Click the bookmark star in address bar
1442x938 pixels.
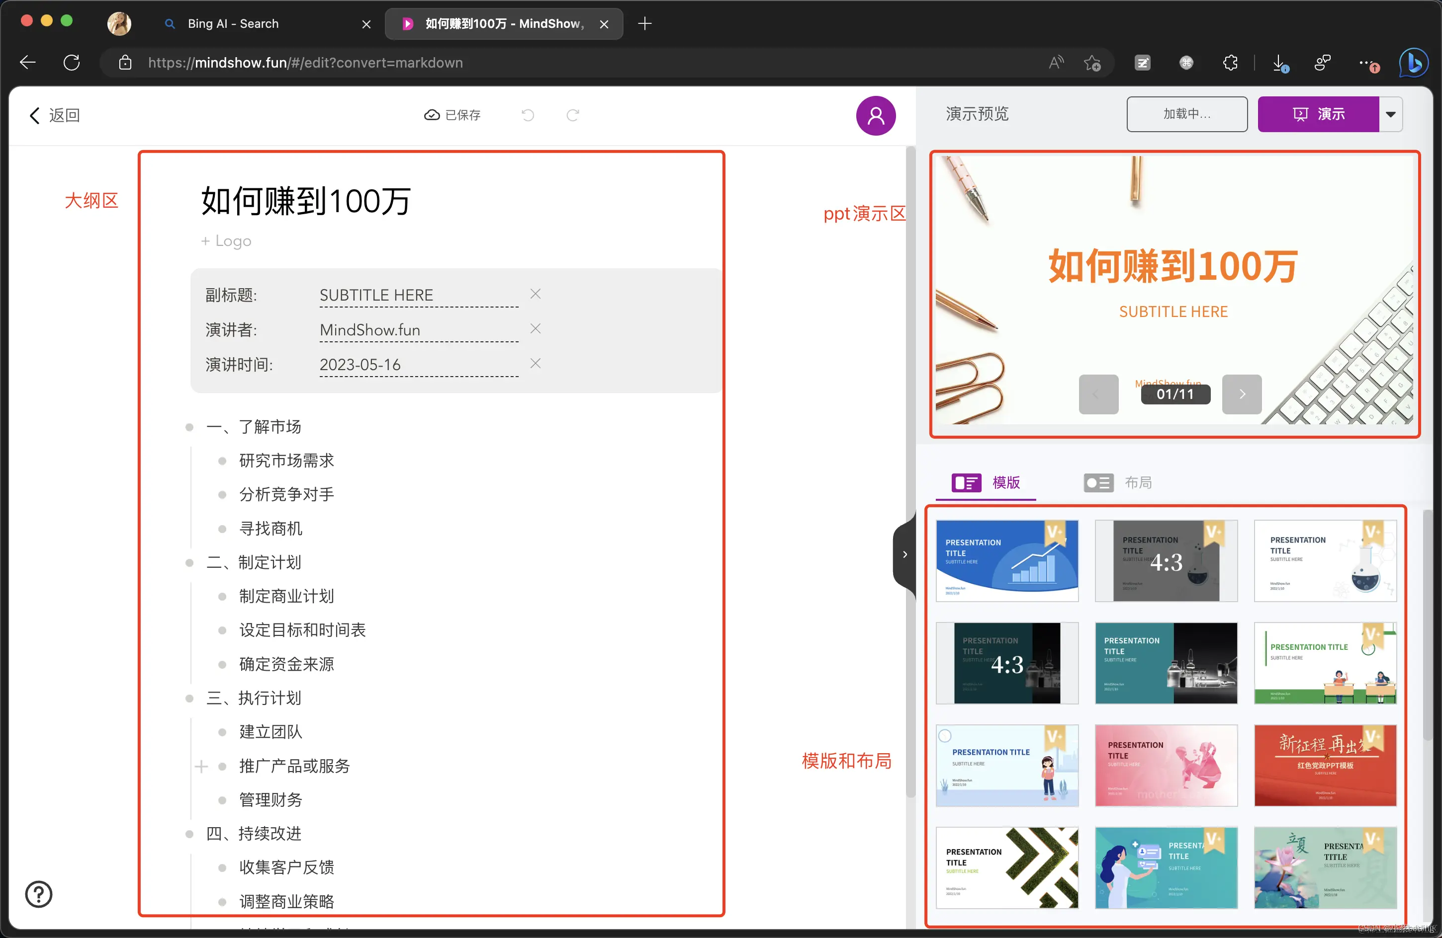pos(1092,63)
